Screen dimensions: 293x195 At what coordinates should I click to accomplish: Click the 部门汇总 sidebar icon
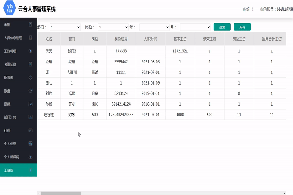click(31, 117)
